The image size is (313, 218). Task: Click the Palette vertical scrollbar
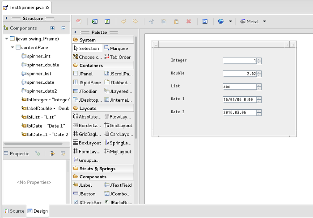(x=136, y=87)
